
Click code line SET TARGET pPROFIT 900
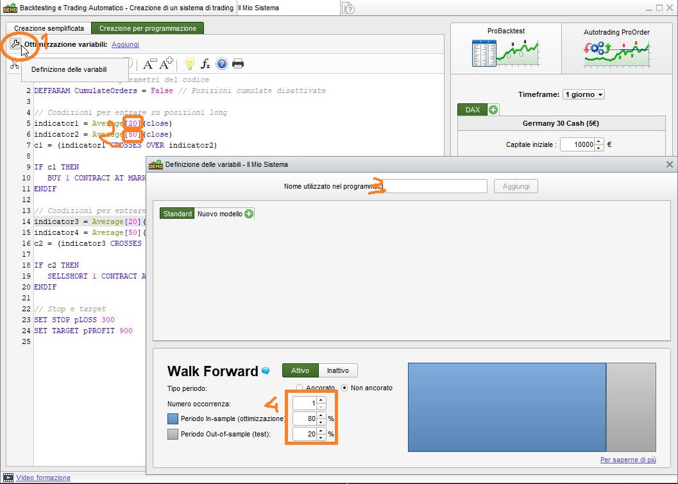pyautogui.click(x=83, y=331)
